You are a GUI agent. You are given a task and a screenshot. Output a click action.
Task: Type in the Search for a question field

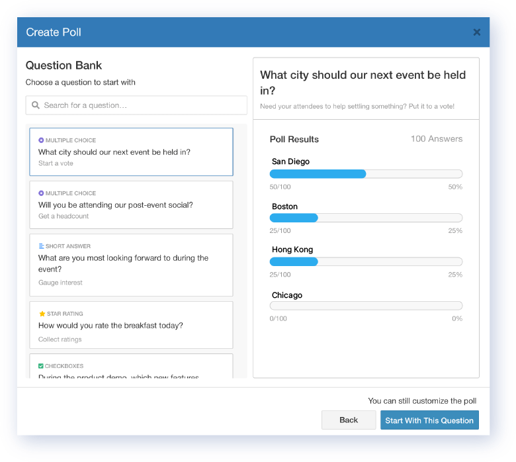click(x=142, y=105)
